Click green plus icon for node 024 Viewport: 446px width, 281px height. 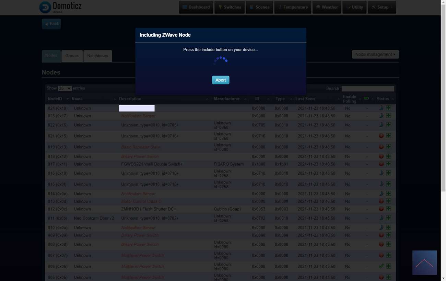(388, 108)
